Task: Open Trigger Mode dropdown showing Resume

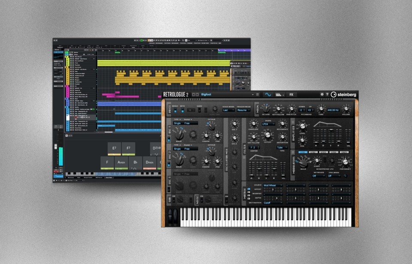Action: pyautogui.click(x=243, y=110)
